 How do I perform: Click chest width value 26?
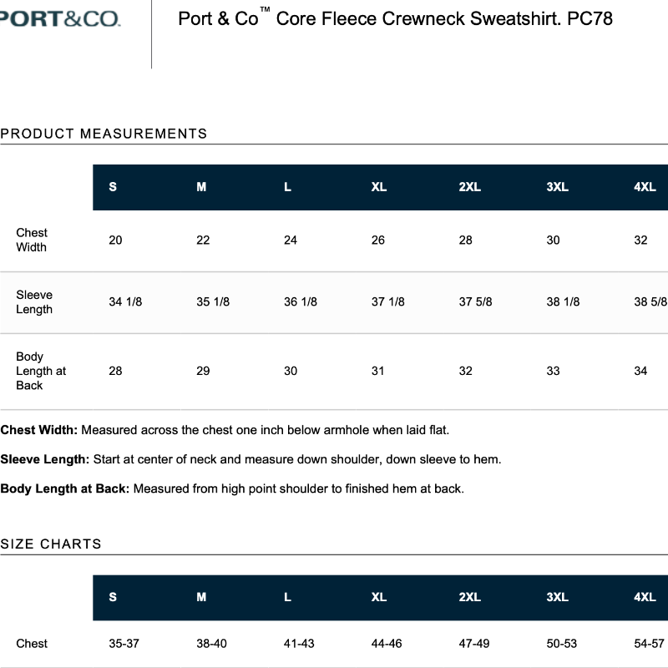pos(378,240)
